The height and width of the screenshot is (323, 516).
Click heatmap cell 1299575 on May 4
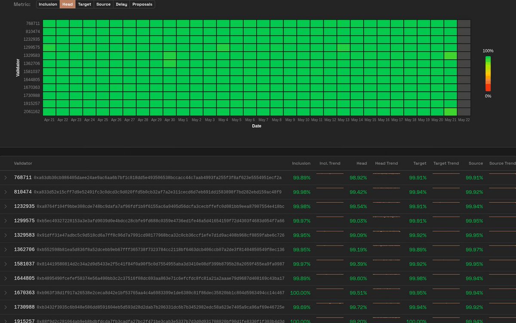[223, 48]
